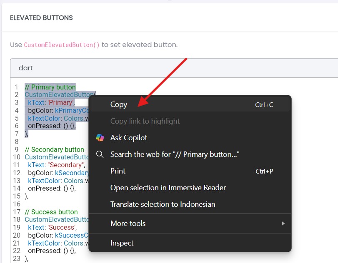Click the ELEVATED BUTTONS section heading
Screen dimensions: 338x263
(41, 18)
